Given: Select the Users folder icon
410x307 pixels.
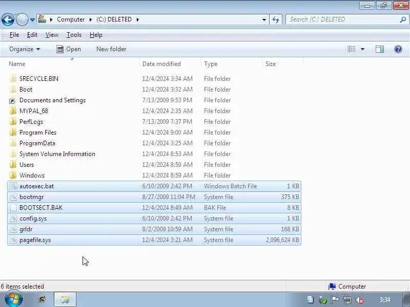Looking at the screenshot, I should tap(13, 164).
